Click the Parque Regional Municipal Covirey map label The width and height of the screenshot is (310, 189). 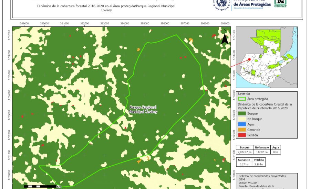coord(143,110)
